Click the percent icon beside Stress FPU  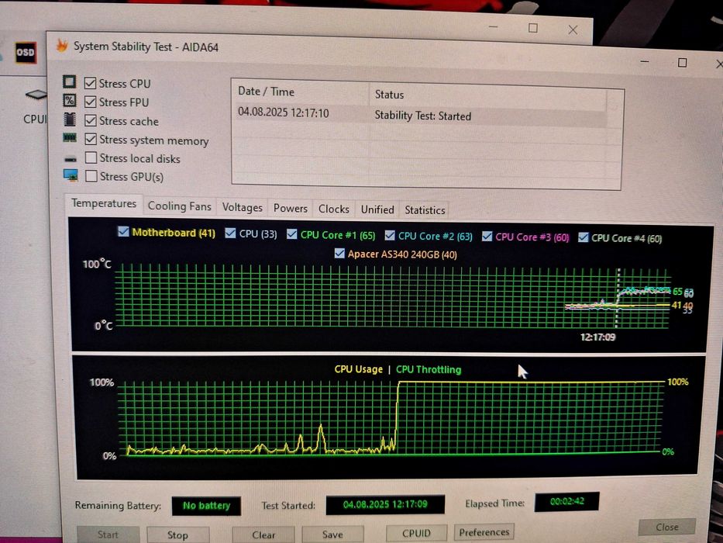[69, 100]
